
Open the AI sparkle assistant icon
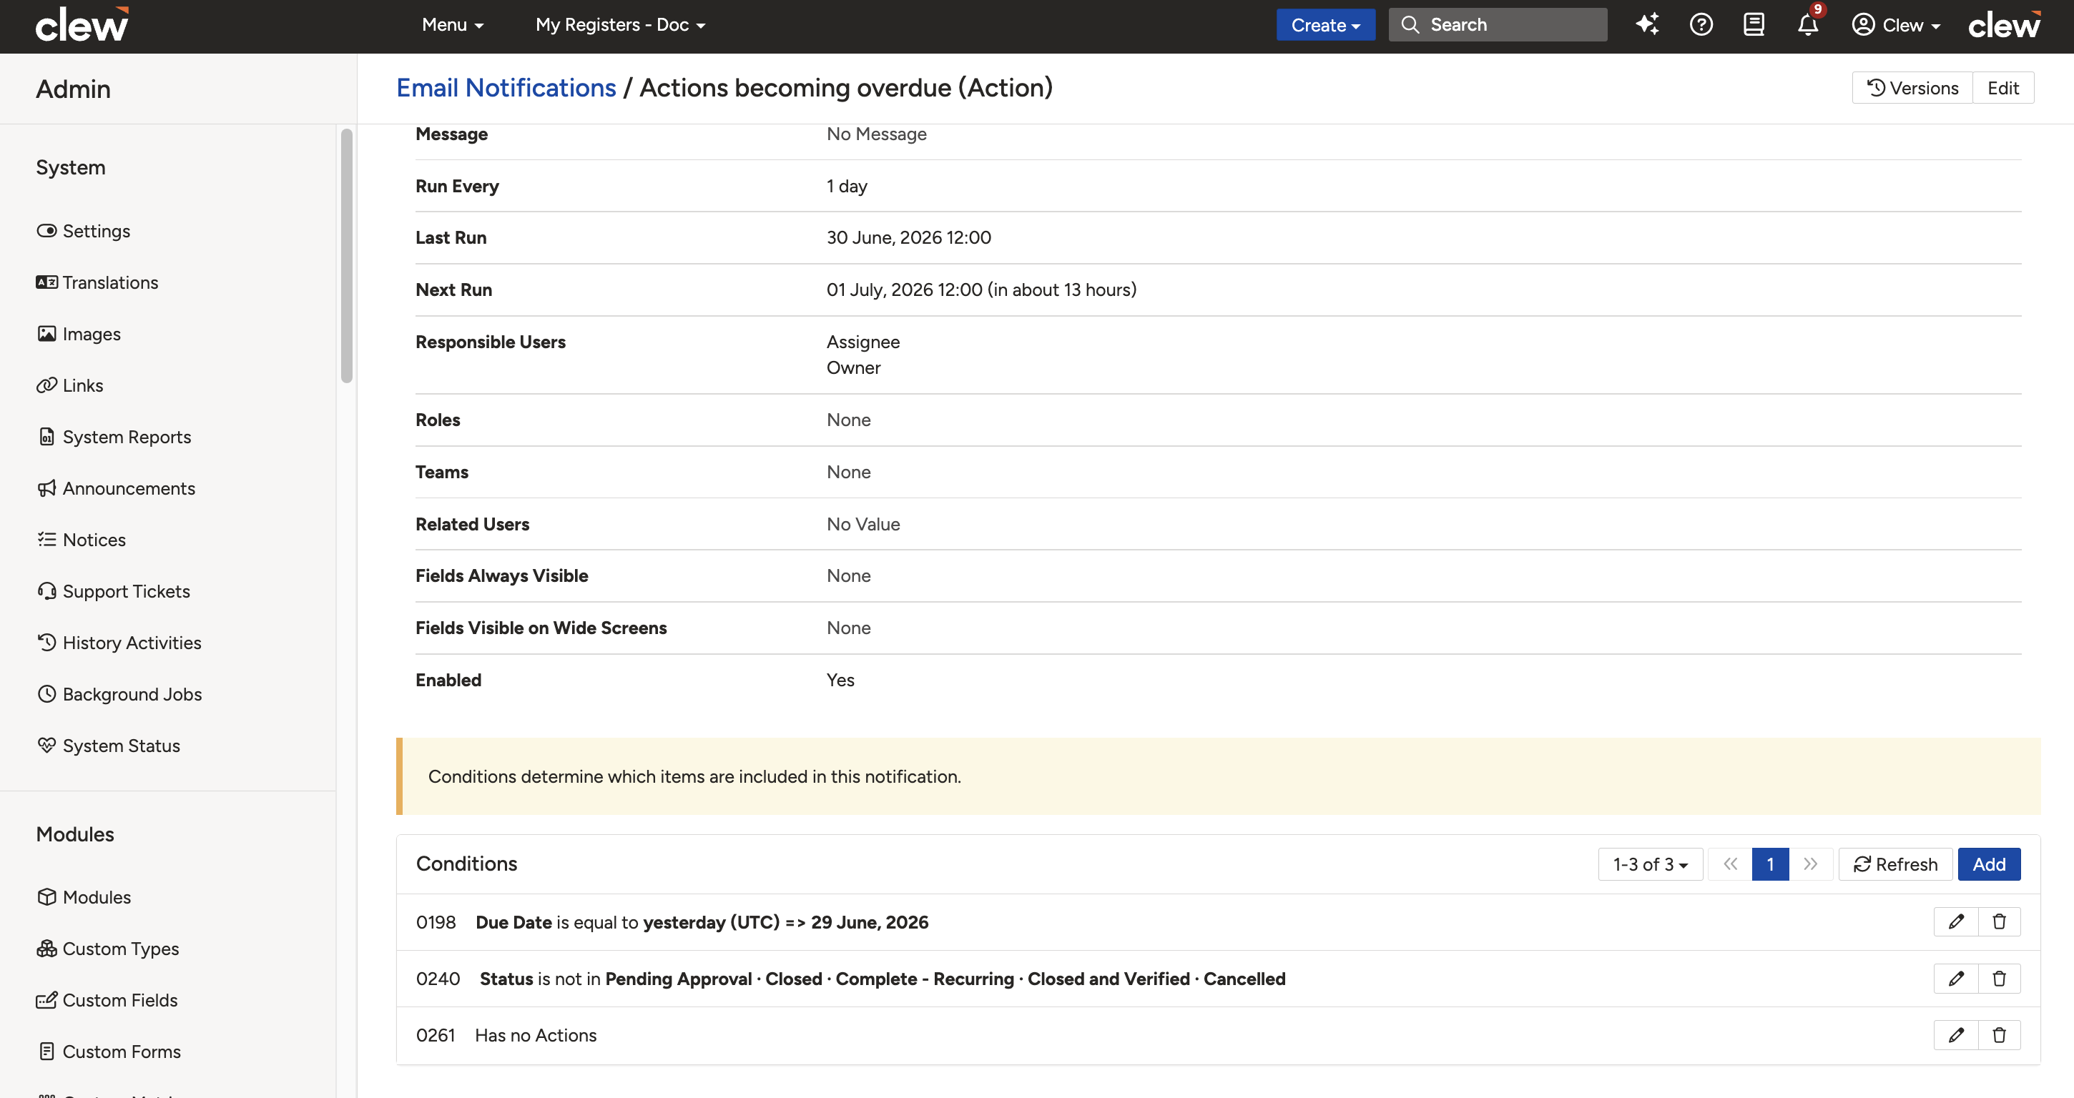1647,24
